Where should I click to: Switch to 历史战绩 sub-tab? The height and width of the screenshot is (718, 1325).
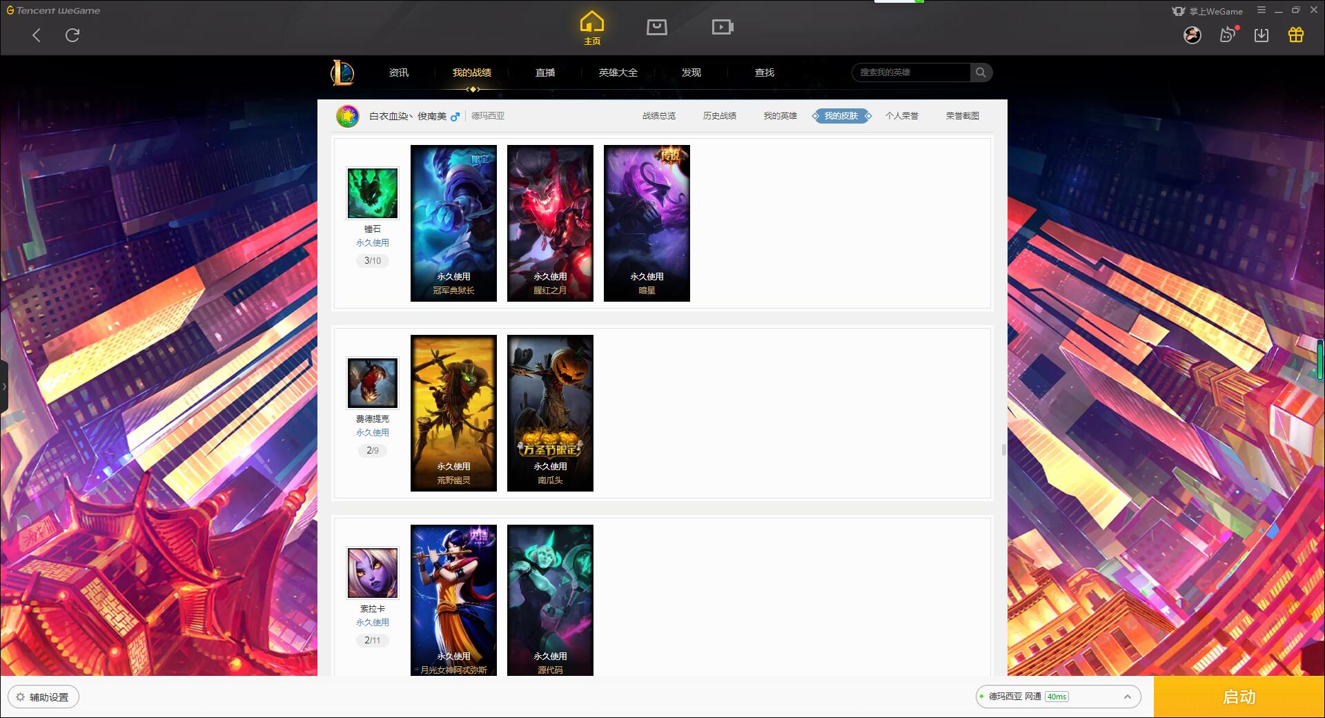click(x=720, y=116)
